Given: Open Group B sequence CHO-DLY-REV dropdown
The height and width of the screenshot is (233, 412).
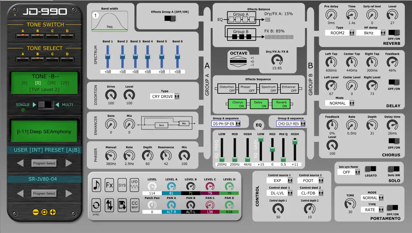Looking at the screenshot, I should tap(291, 124).
